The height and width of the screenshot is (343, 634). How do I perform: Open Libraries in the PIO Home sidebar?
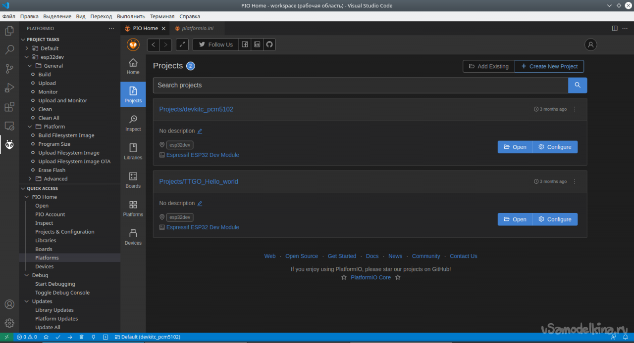pyautogui.click(x=133, y=152)
